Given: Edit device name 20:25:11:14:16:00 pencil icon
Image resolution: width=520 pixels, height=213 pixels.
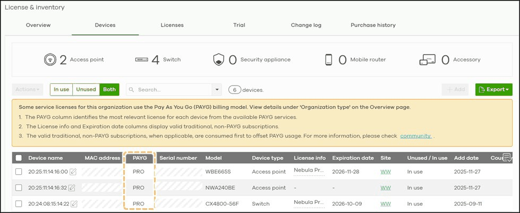Looking at the screenshot, I should click(x=72, y=172).
